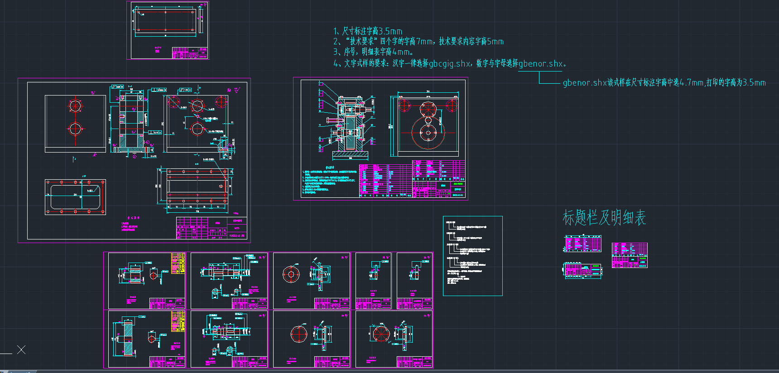
Task: Click the 标题栏及明细表 heading text
Action: click(x=604, y=218)
